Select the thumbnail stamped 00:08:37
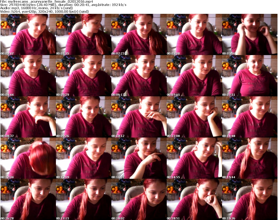278x220 pixels. click(28, 117)
